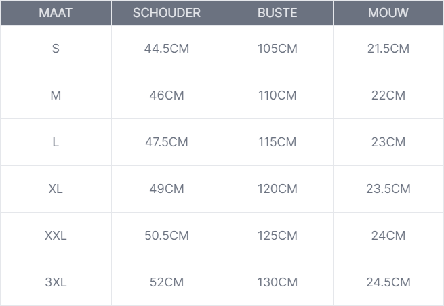Click the 21.5CM sleeve value
Viewport: 444px width, 306px height.
point(388,49)
